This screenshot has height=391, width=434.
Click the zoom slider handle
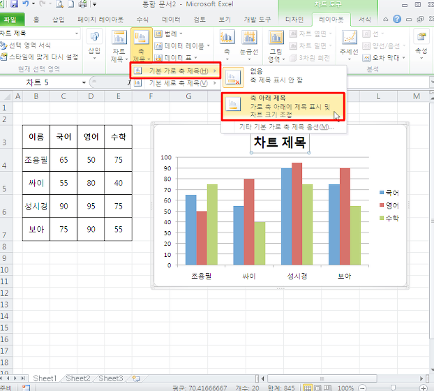[x=393, y=388]
